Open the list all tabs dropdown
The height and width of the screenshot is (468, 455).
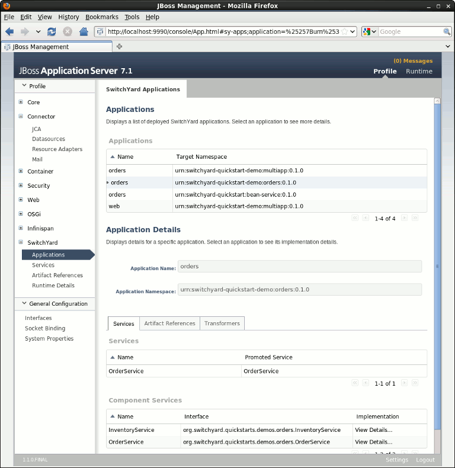click(447, 46)
